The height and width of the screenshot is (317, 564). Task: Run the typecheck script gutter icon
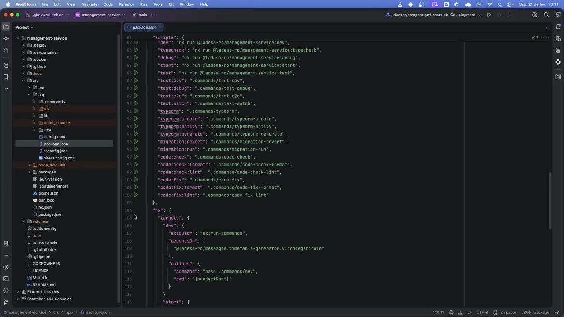[136, 50]
